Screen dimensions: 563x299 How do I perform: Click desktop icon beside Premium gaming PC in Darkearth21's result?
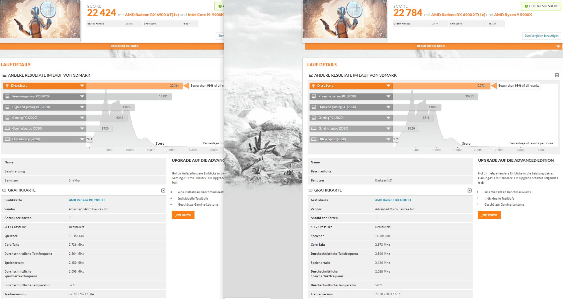tap(314, 96)
